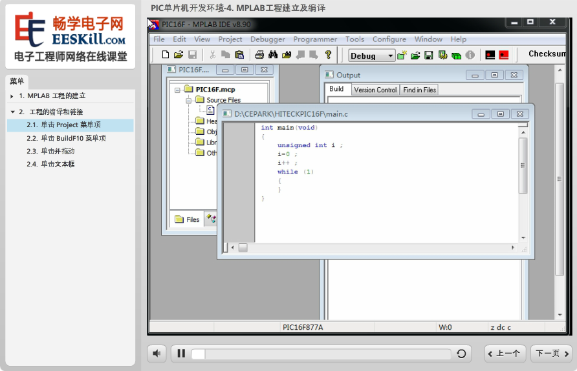Open the Debugger menu
Screen dimensions: 577x371
(x=268, y=39)
